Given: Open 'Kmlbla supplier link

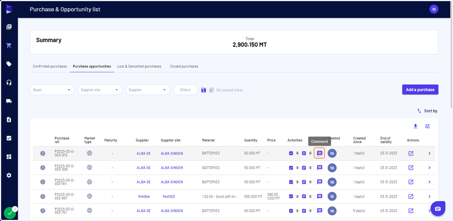Looking at the screenshot, I should click(143, 196).
